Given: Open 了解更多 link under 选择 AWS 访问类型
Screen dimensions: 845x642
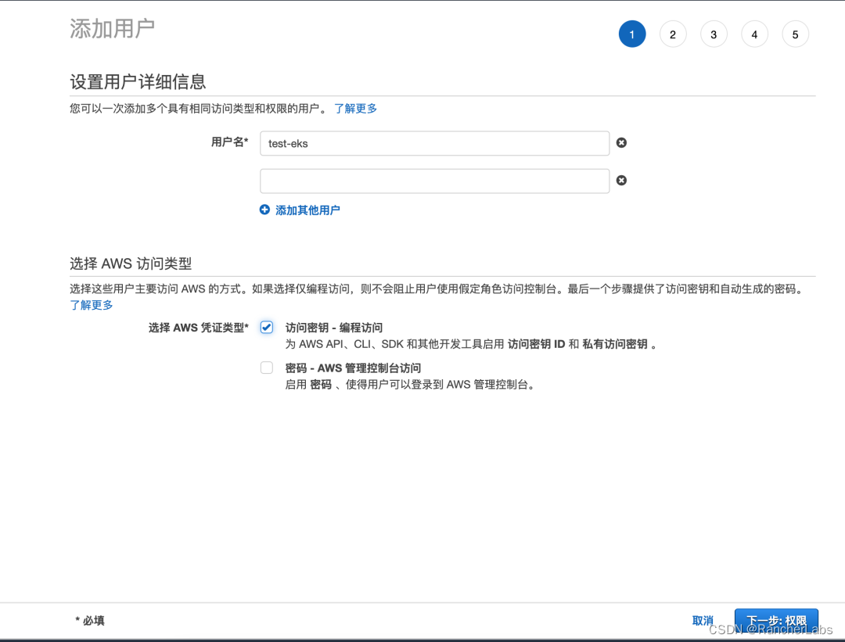Looking at the screenshot, I should (92, 305).
